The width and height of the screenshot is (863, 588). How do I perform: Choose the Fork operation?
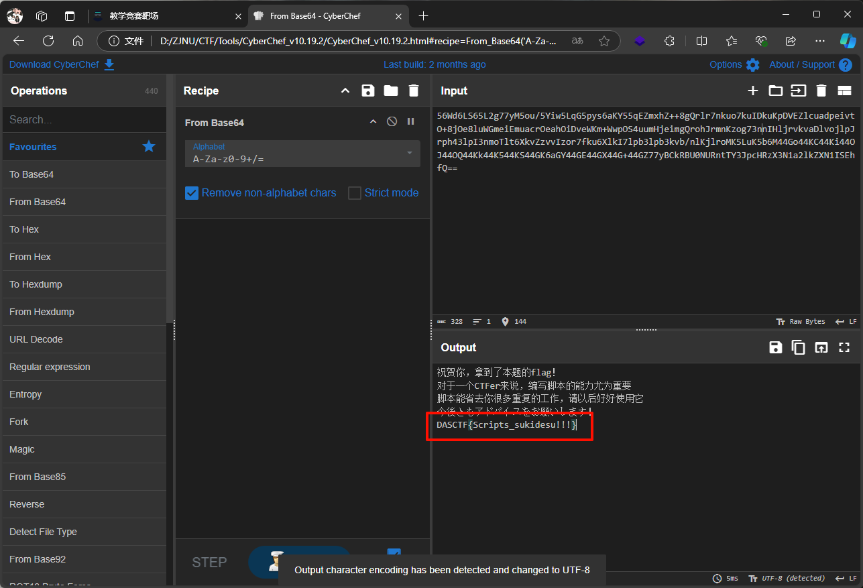(x=84, y=422)
